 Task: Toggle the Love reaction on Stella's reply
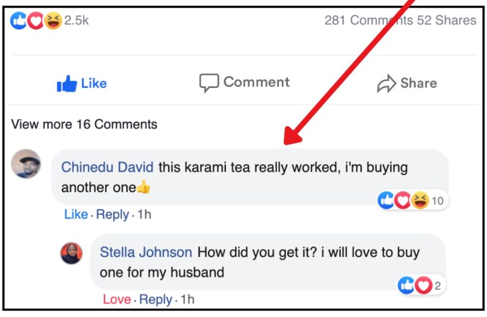click(x=117, y=300)
